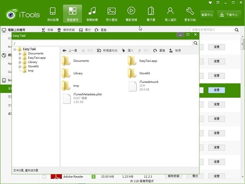Open the photos and wallpaper section
This screenshot has height=184, width=245.
(111, 14)
